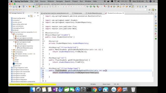
Task: Click the Save All toolbar icon
Action: coord(16,6)
